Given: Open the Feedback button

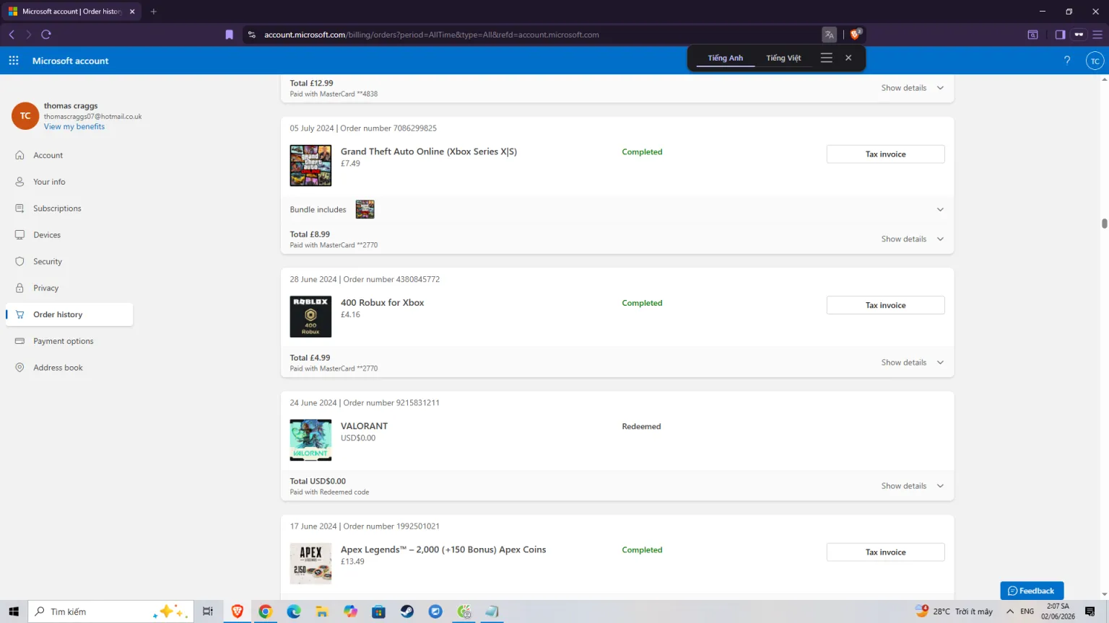Looking at the screenshot, I should point(1032,591).
